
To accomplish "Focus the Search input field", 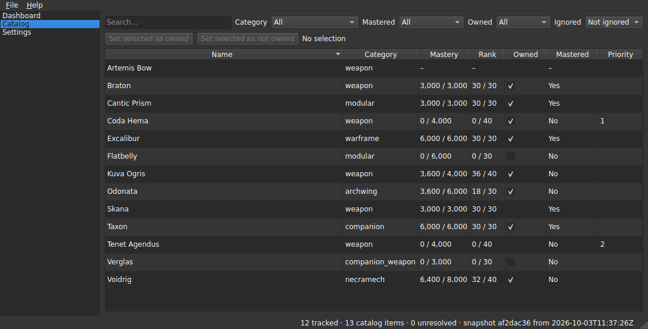I will [x=168, y=22].
